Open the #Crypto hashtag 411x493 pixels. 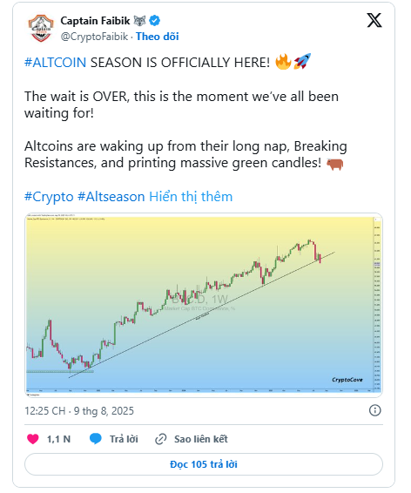(49, 197)
